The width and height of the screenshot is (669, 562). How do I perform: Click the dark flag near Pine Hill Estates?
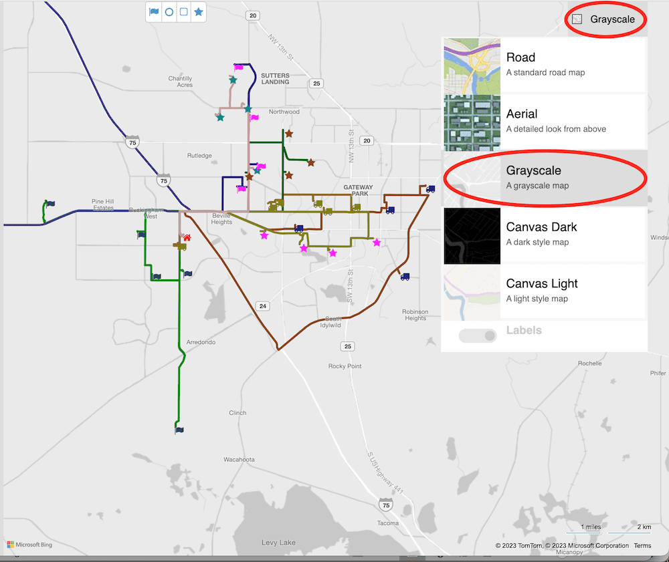50,204
